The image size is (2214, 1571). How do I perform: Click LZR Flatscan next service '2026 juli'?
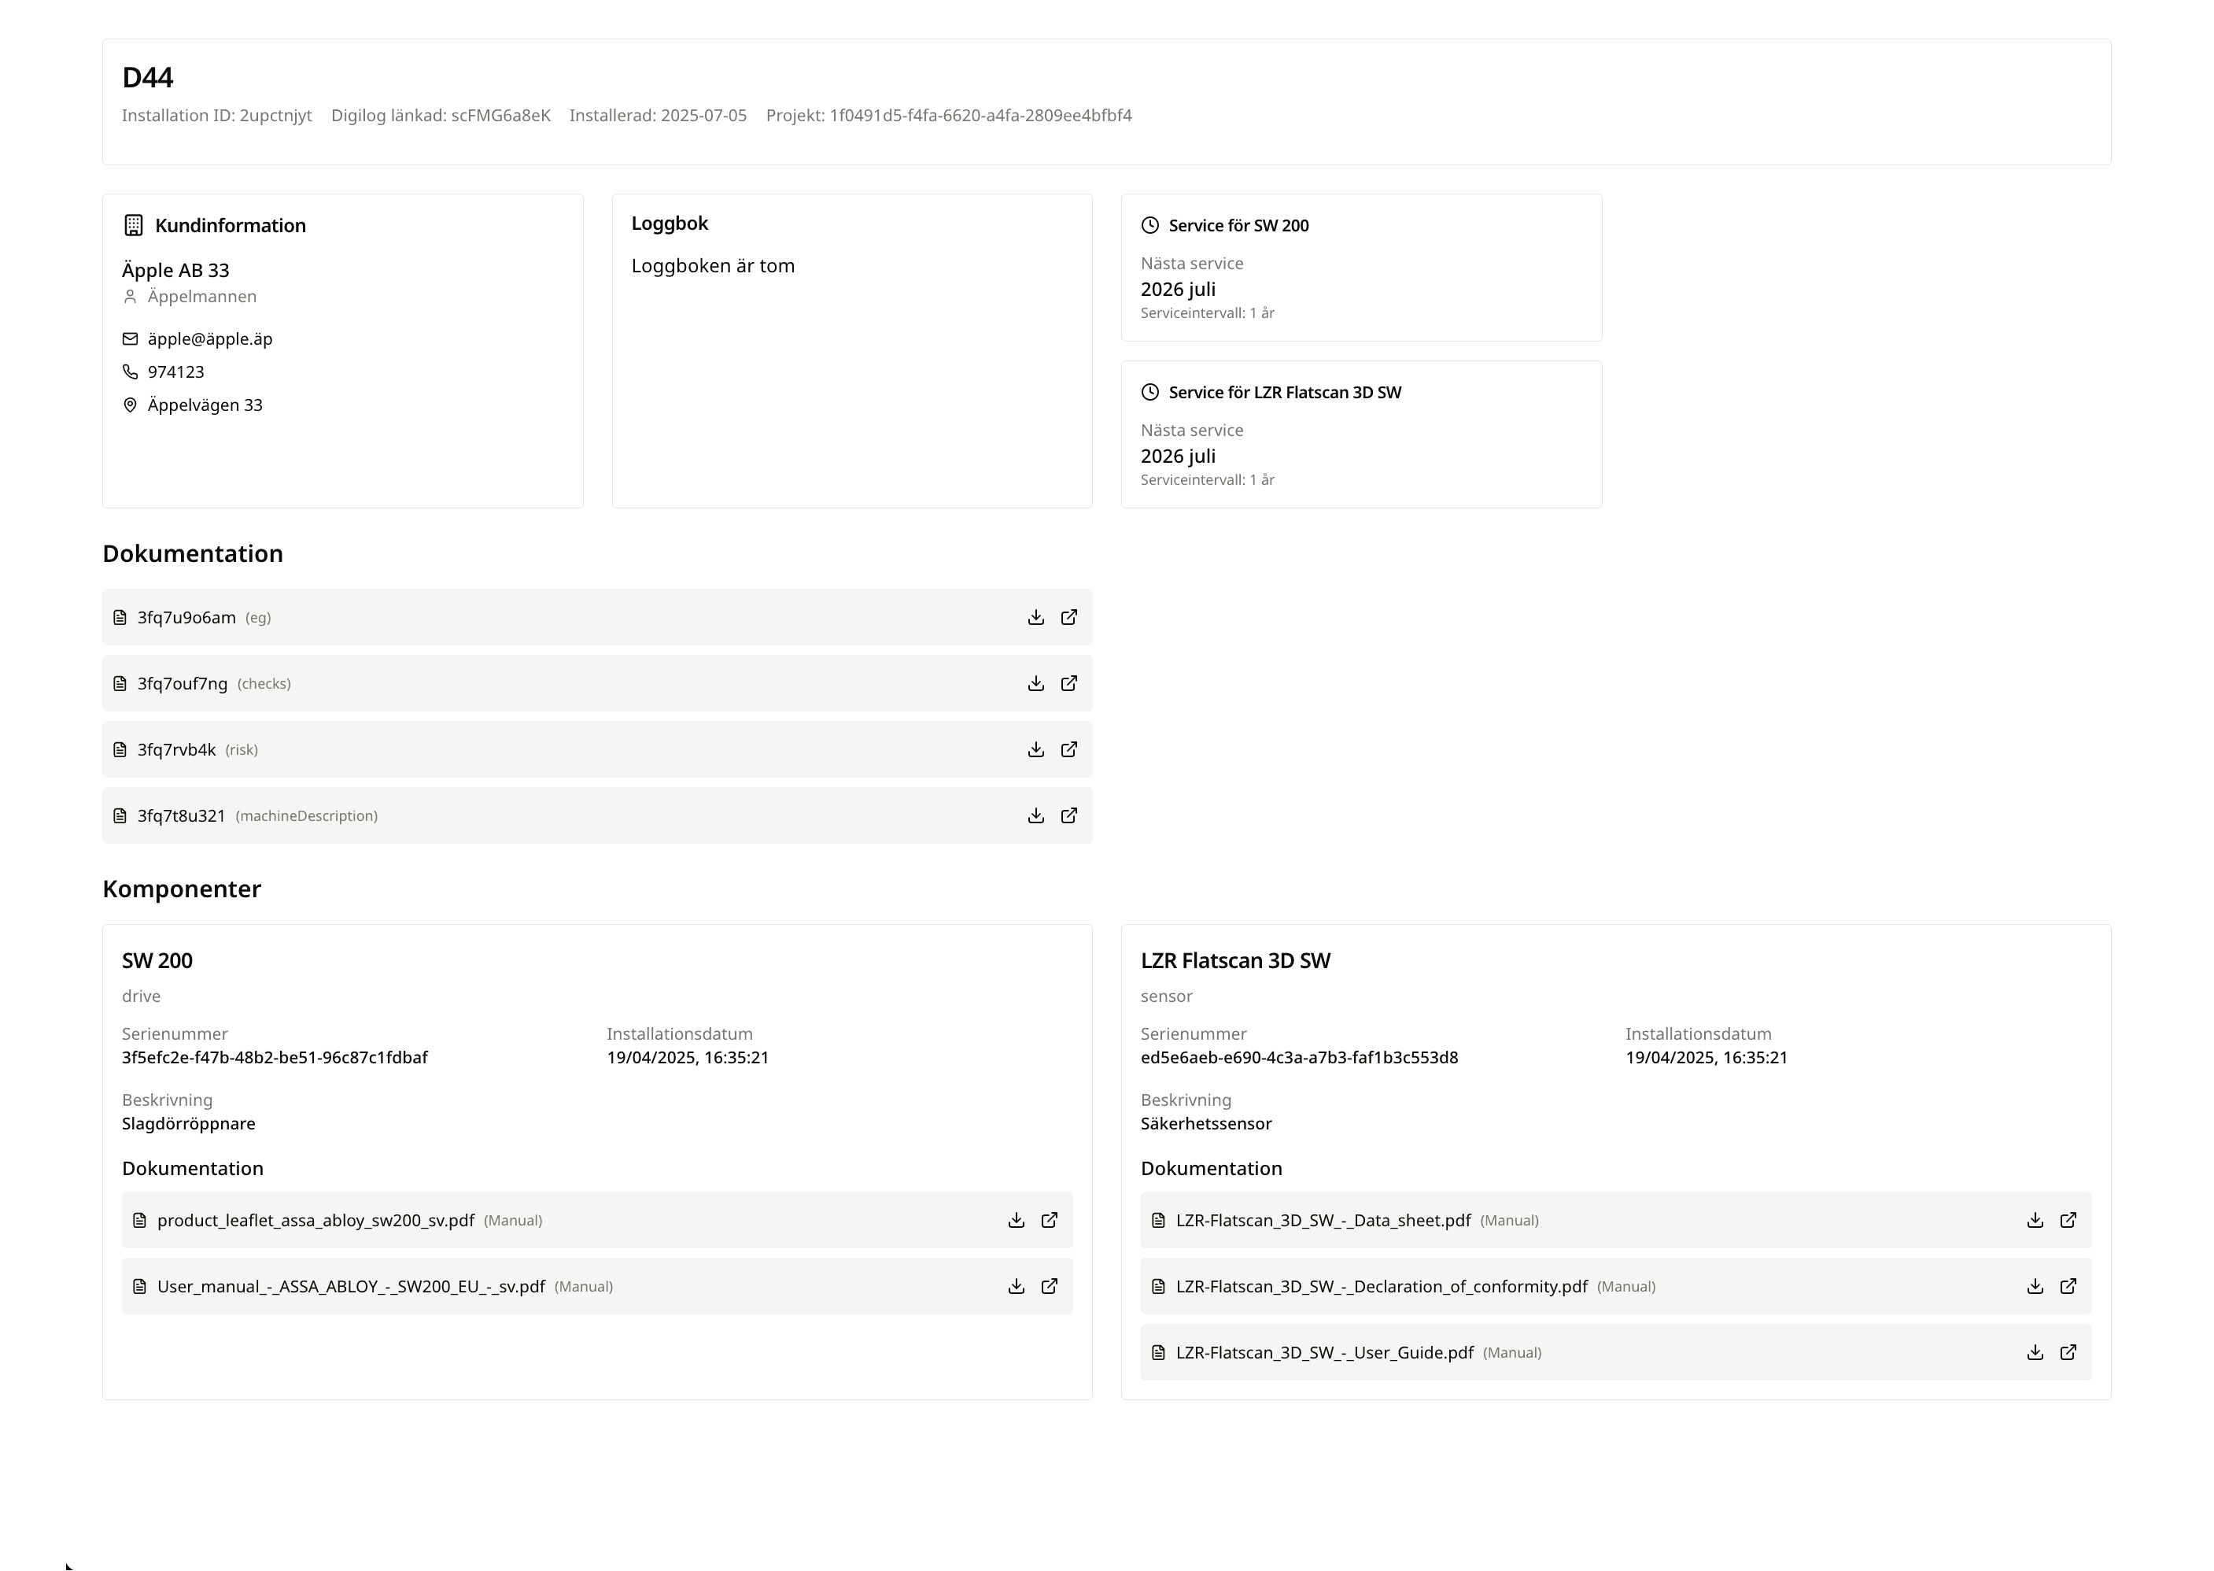pos(1178,456)
